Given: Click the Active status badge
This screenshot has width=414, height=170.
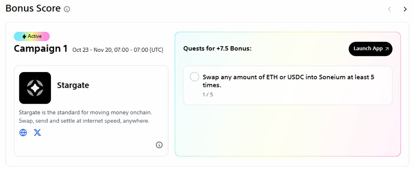Looking at the screenshot, I should (x=32, y=36).
